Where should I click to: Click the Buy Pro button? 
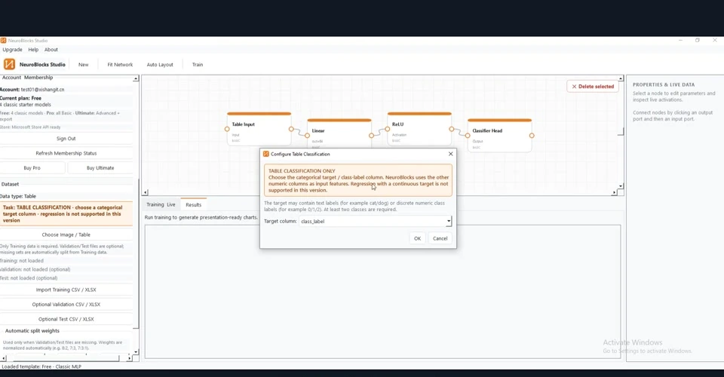(32, 168)
